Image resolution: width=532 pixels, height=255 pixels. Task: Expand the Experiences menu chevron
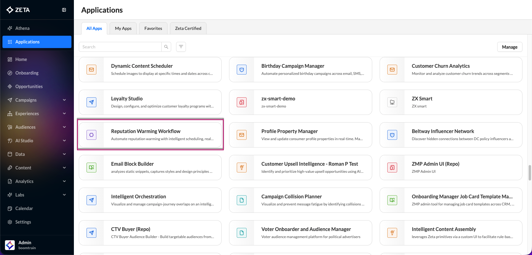coord(64,114)
